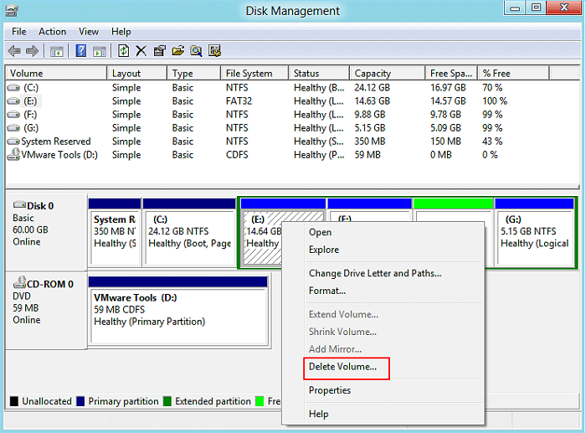
Task: Click the black Unallocated legend swatch
Action: 14,401
